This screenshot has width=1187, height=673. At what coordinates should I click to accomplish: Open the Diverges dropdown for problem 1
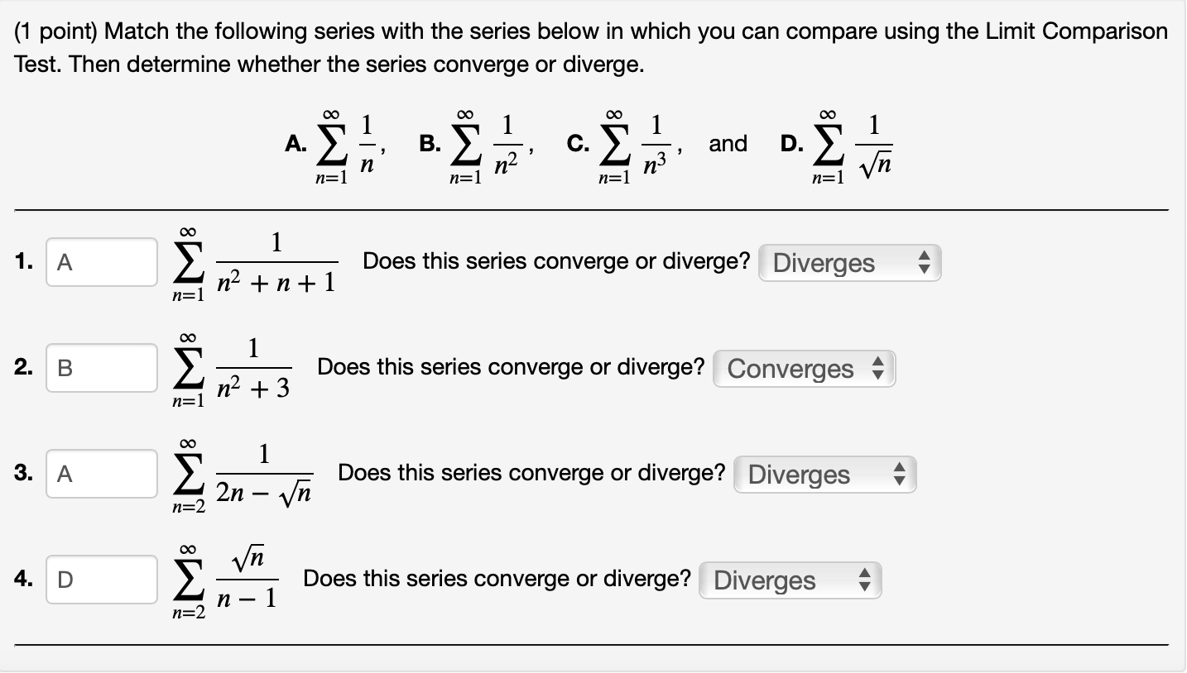(849, 262)
